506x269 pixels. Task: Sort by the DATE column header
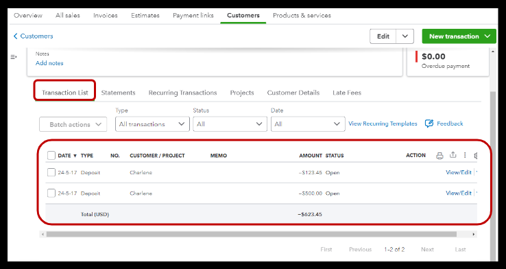pyautogui.click(x=67, y=156)
